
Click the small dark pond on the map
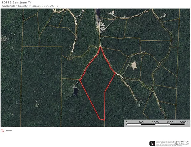[x=76, y=91]
